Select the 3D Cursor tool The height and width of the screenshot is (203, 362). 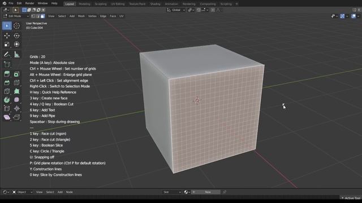(16, 26)
